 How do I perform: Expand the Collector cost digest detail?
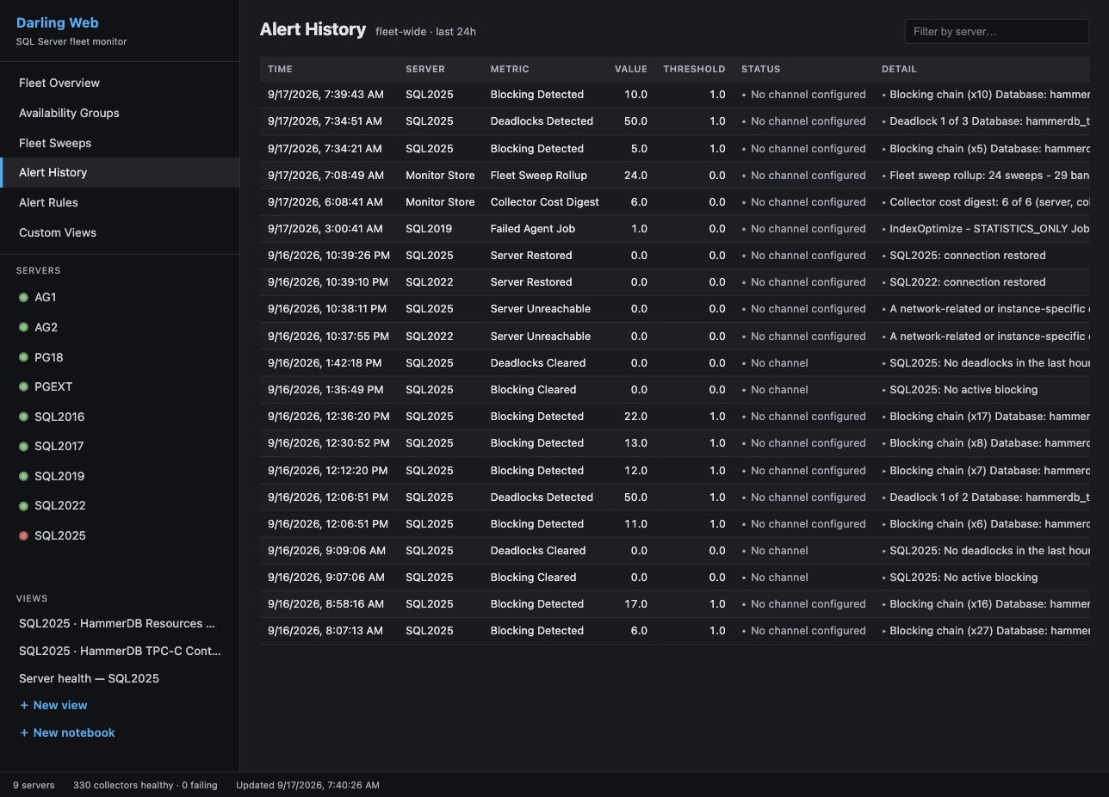tap(884, 201)
